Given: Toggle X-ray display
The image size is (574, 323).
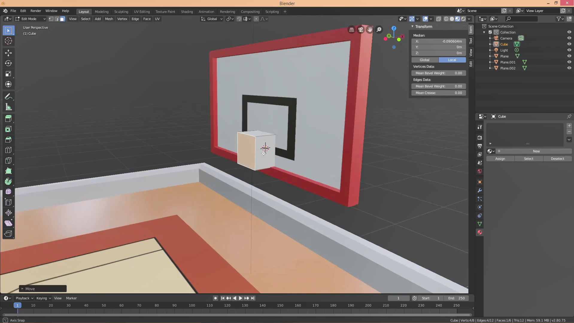Looking at the screenshot, I should tap(439, 19).
